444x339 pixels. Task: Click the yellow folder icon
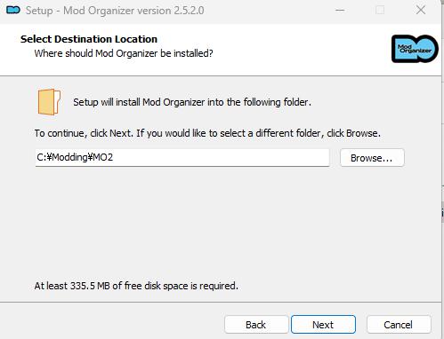point(49,102)
